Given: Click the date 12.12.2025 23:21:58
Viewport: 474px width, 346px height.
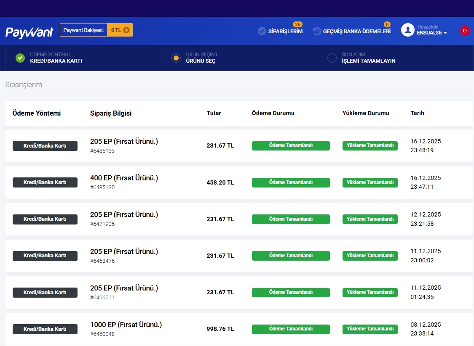Looking at the screenshot, I should pos(426,219).
